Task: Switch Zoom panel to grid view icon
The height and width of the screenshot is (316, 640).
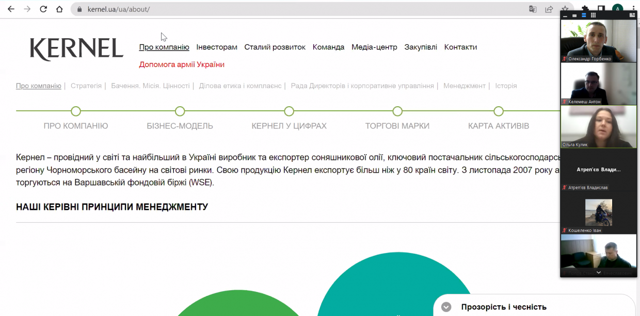Action: pyautogui.click(x=593, y=15)
